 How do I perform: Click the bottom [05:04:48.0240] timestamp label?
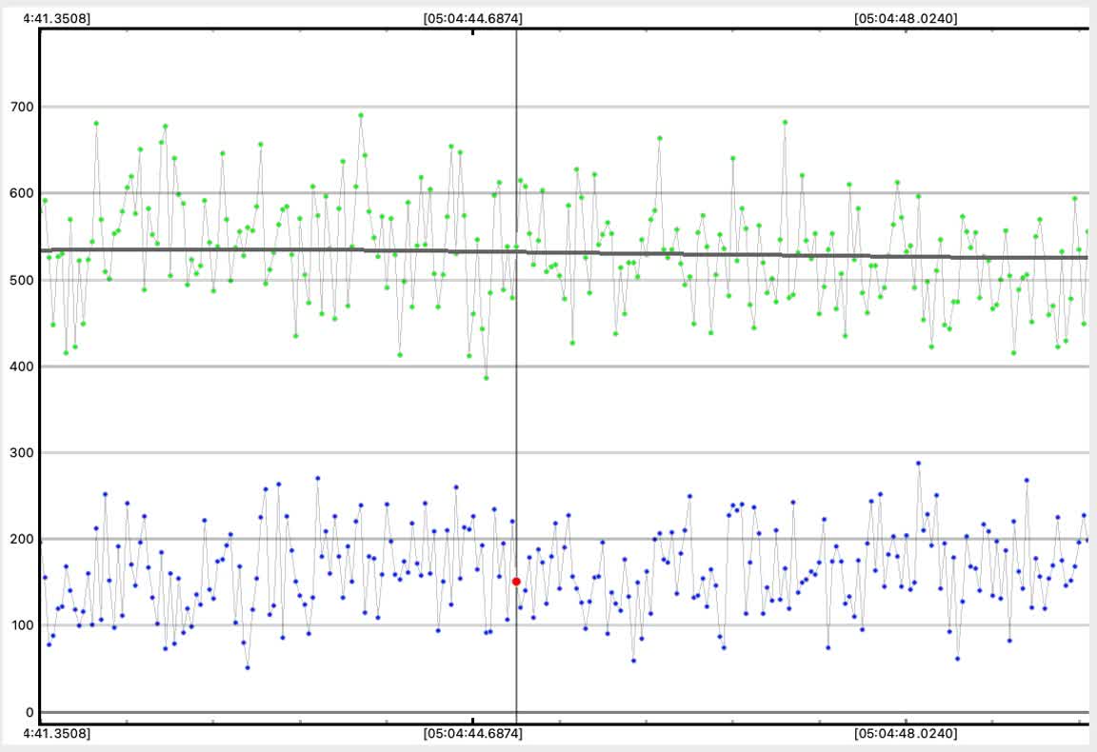tap(906, 734)
